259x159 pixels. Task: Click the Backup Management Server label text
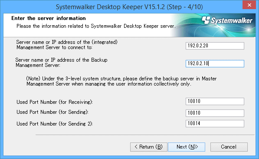(x=61, y=63)
